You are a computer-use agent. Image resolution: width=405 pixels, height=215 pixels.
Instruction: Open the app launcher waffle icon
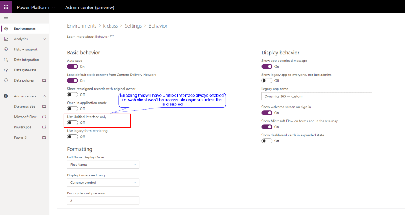pos(6,7)
